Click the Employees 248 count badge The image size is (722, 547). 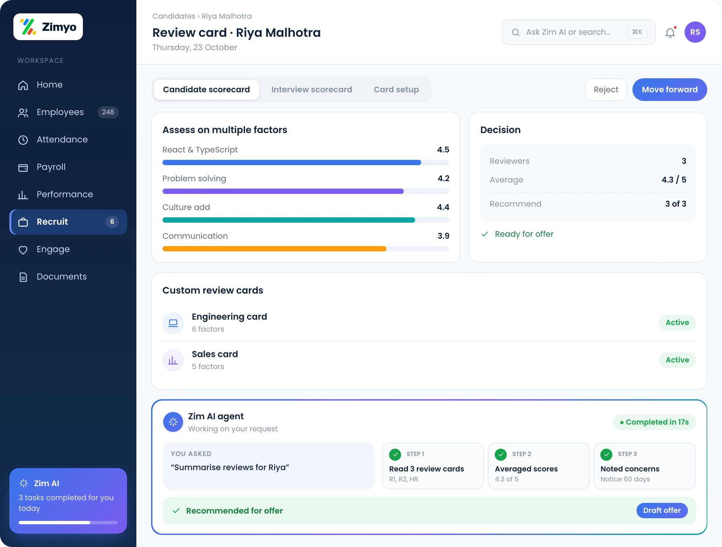[108, 112]
